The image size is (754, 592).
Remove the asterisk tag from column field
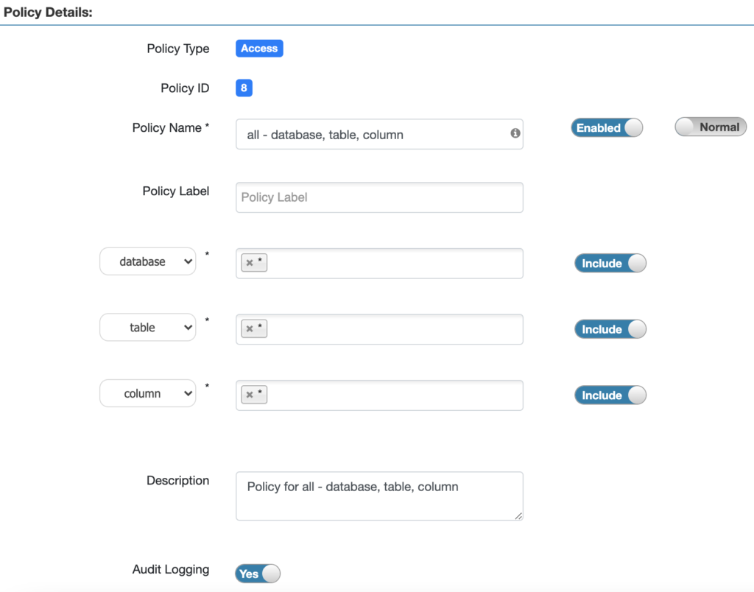pos(250,395)
